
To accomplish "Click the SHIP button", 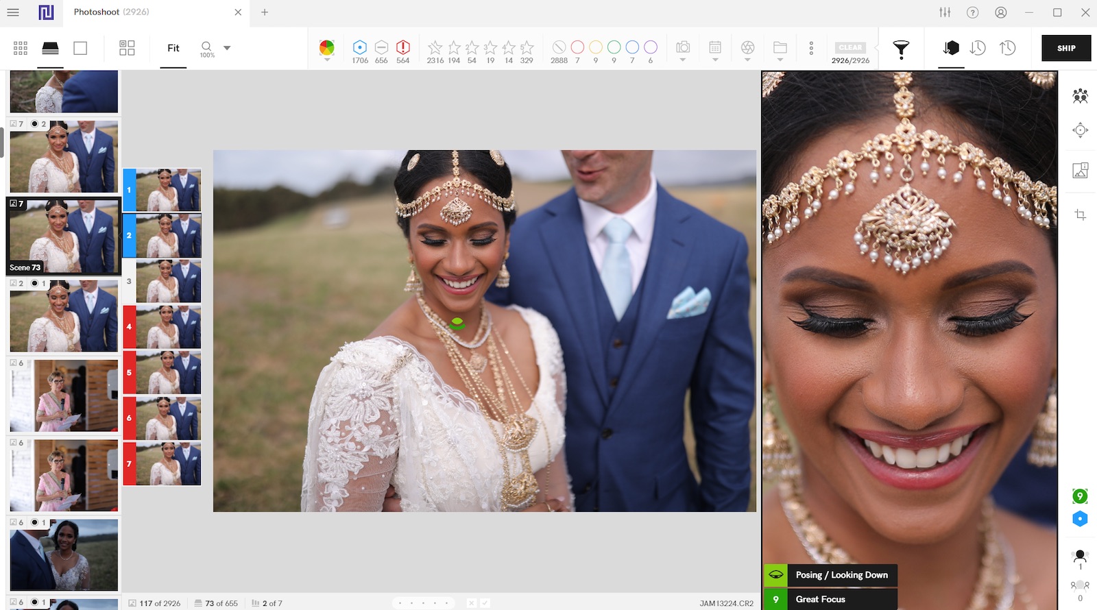I will pos(1065,48).
